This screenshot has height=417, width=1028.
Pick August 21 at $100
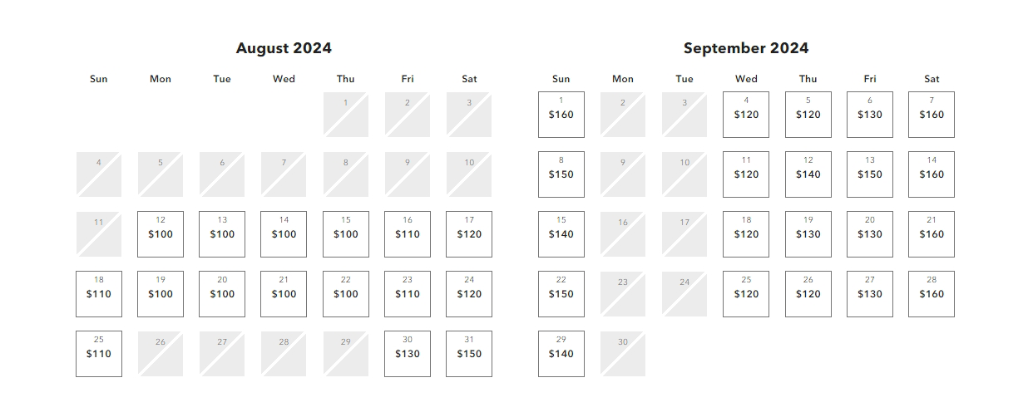tap(284, 294)
